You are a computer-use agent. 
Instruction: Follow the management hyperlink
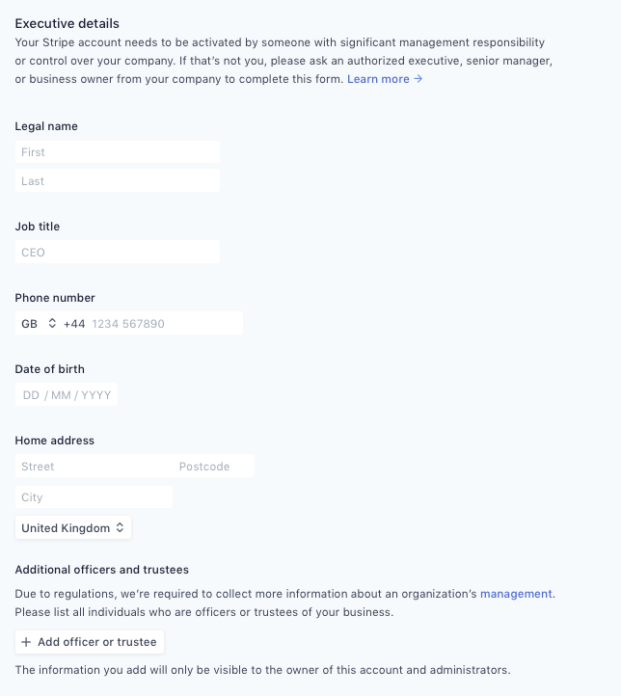pos(516,594)
